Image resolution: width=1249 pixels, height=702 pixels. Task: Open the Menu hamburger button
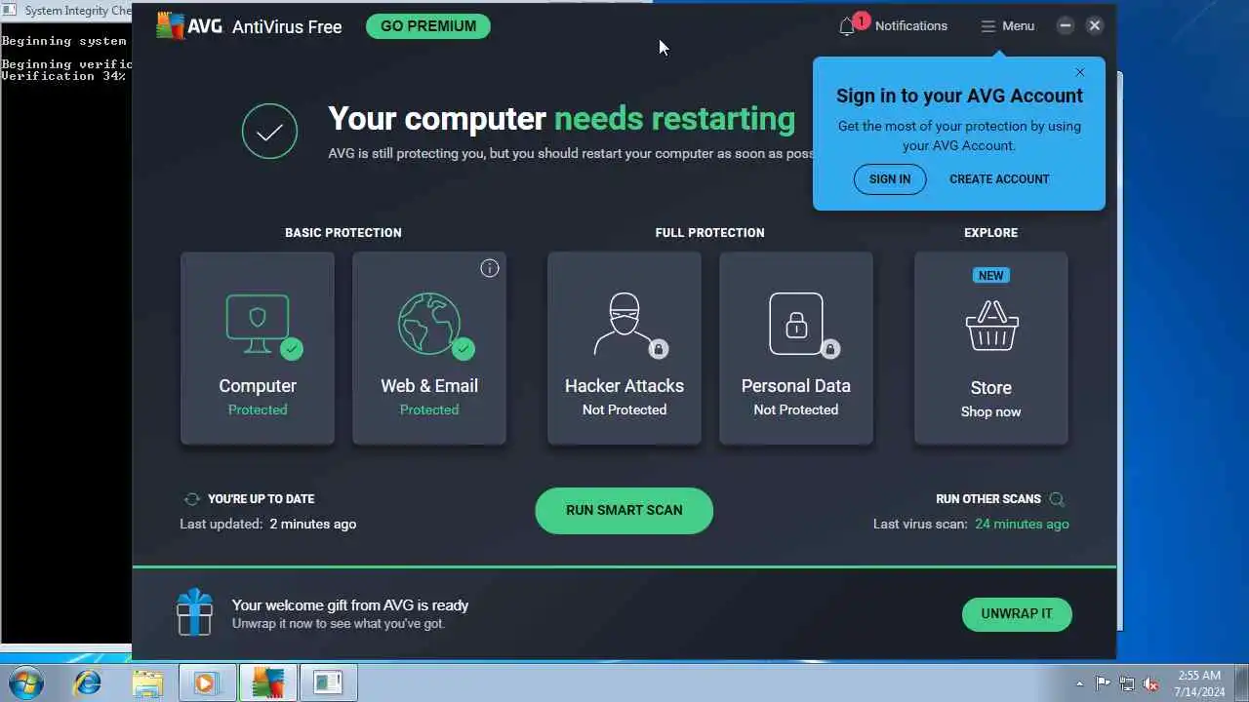pos(1008,26)
